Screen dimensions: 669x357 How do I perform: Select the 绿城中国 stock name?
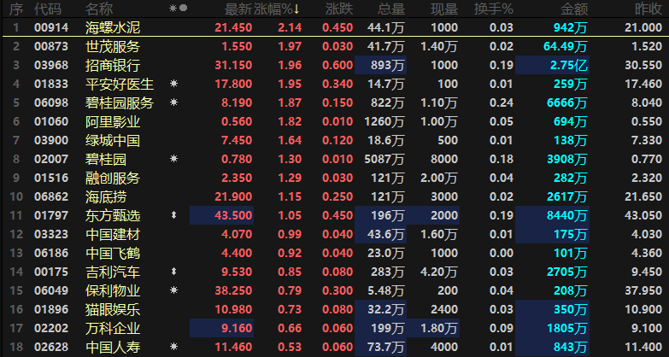[113, 140]
